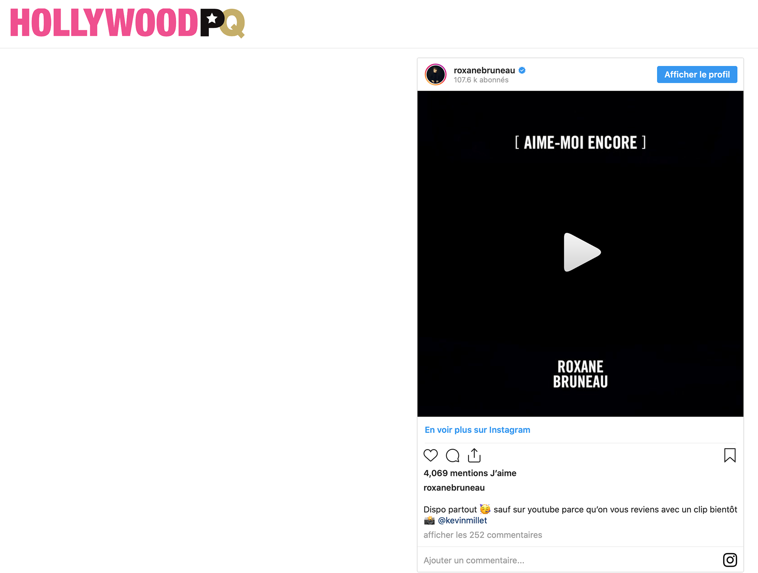The width and height of the screenshot is (758, 573).
Task: Click the heart like icon
Action: coord(430,455)
